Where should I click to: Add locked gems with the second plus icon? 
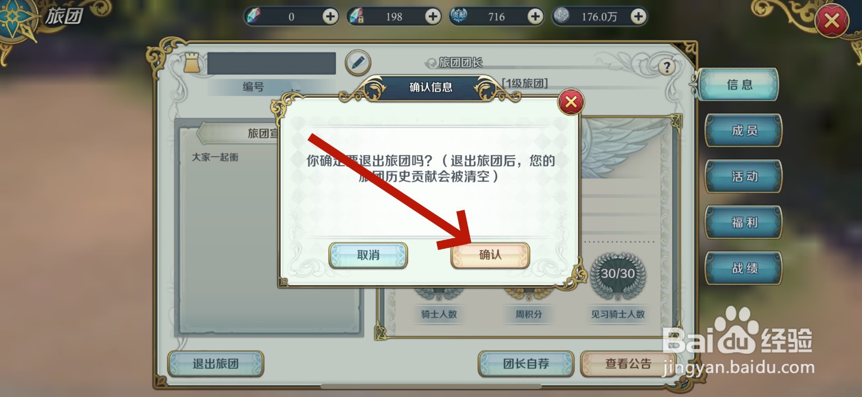(433, 16)
